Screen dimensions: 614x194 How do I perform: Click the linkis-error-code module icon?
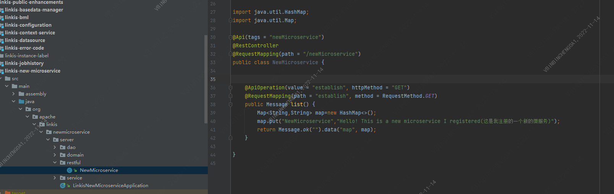point(2,48)
